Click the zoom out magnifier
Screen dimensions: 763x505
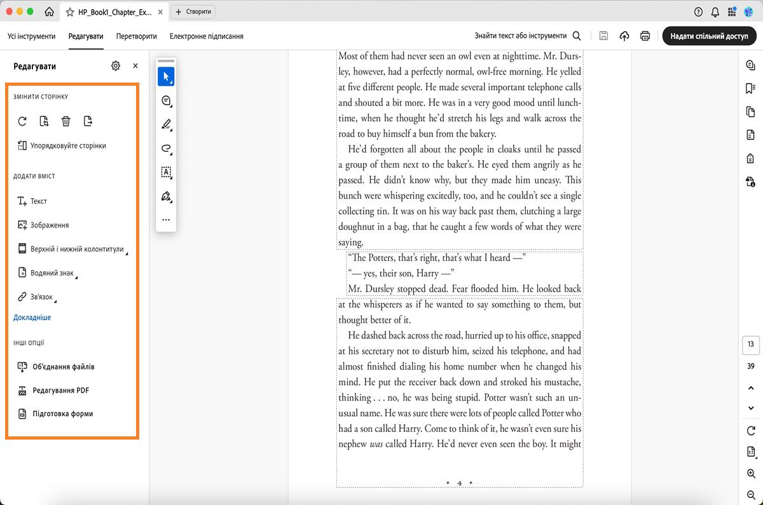751,495
